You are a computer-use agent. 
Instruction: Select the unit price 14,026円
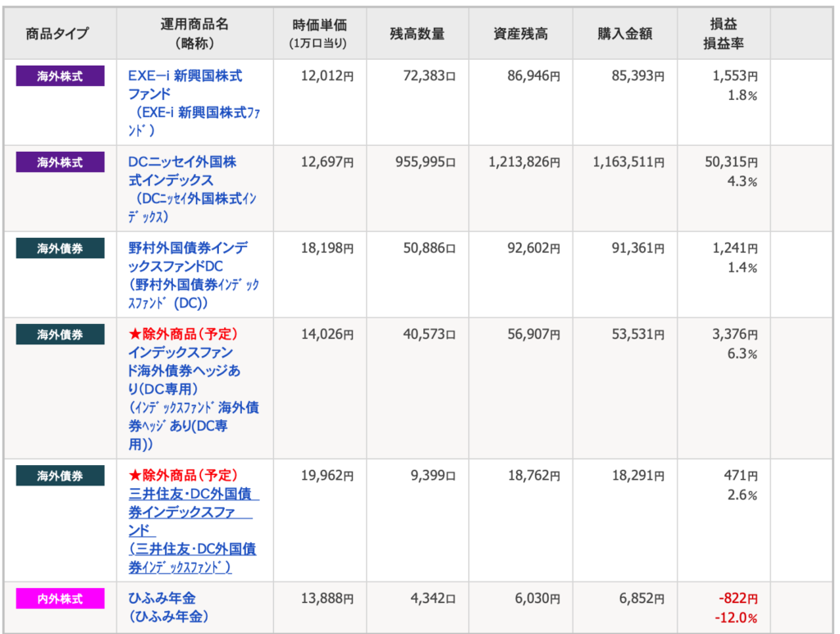[x=327, y=335]
